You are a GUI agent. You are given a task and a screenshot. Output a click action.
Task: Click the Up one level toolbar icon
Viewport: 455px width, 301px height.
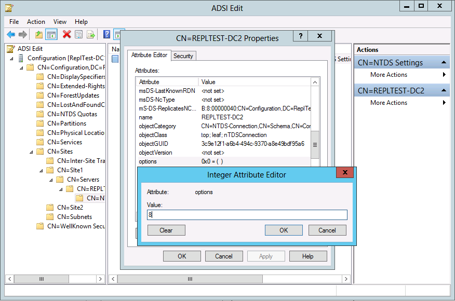click(39, 35)
